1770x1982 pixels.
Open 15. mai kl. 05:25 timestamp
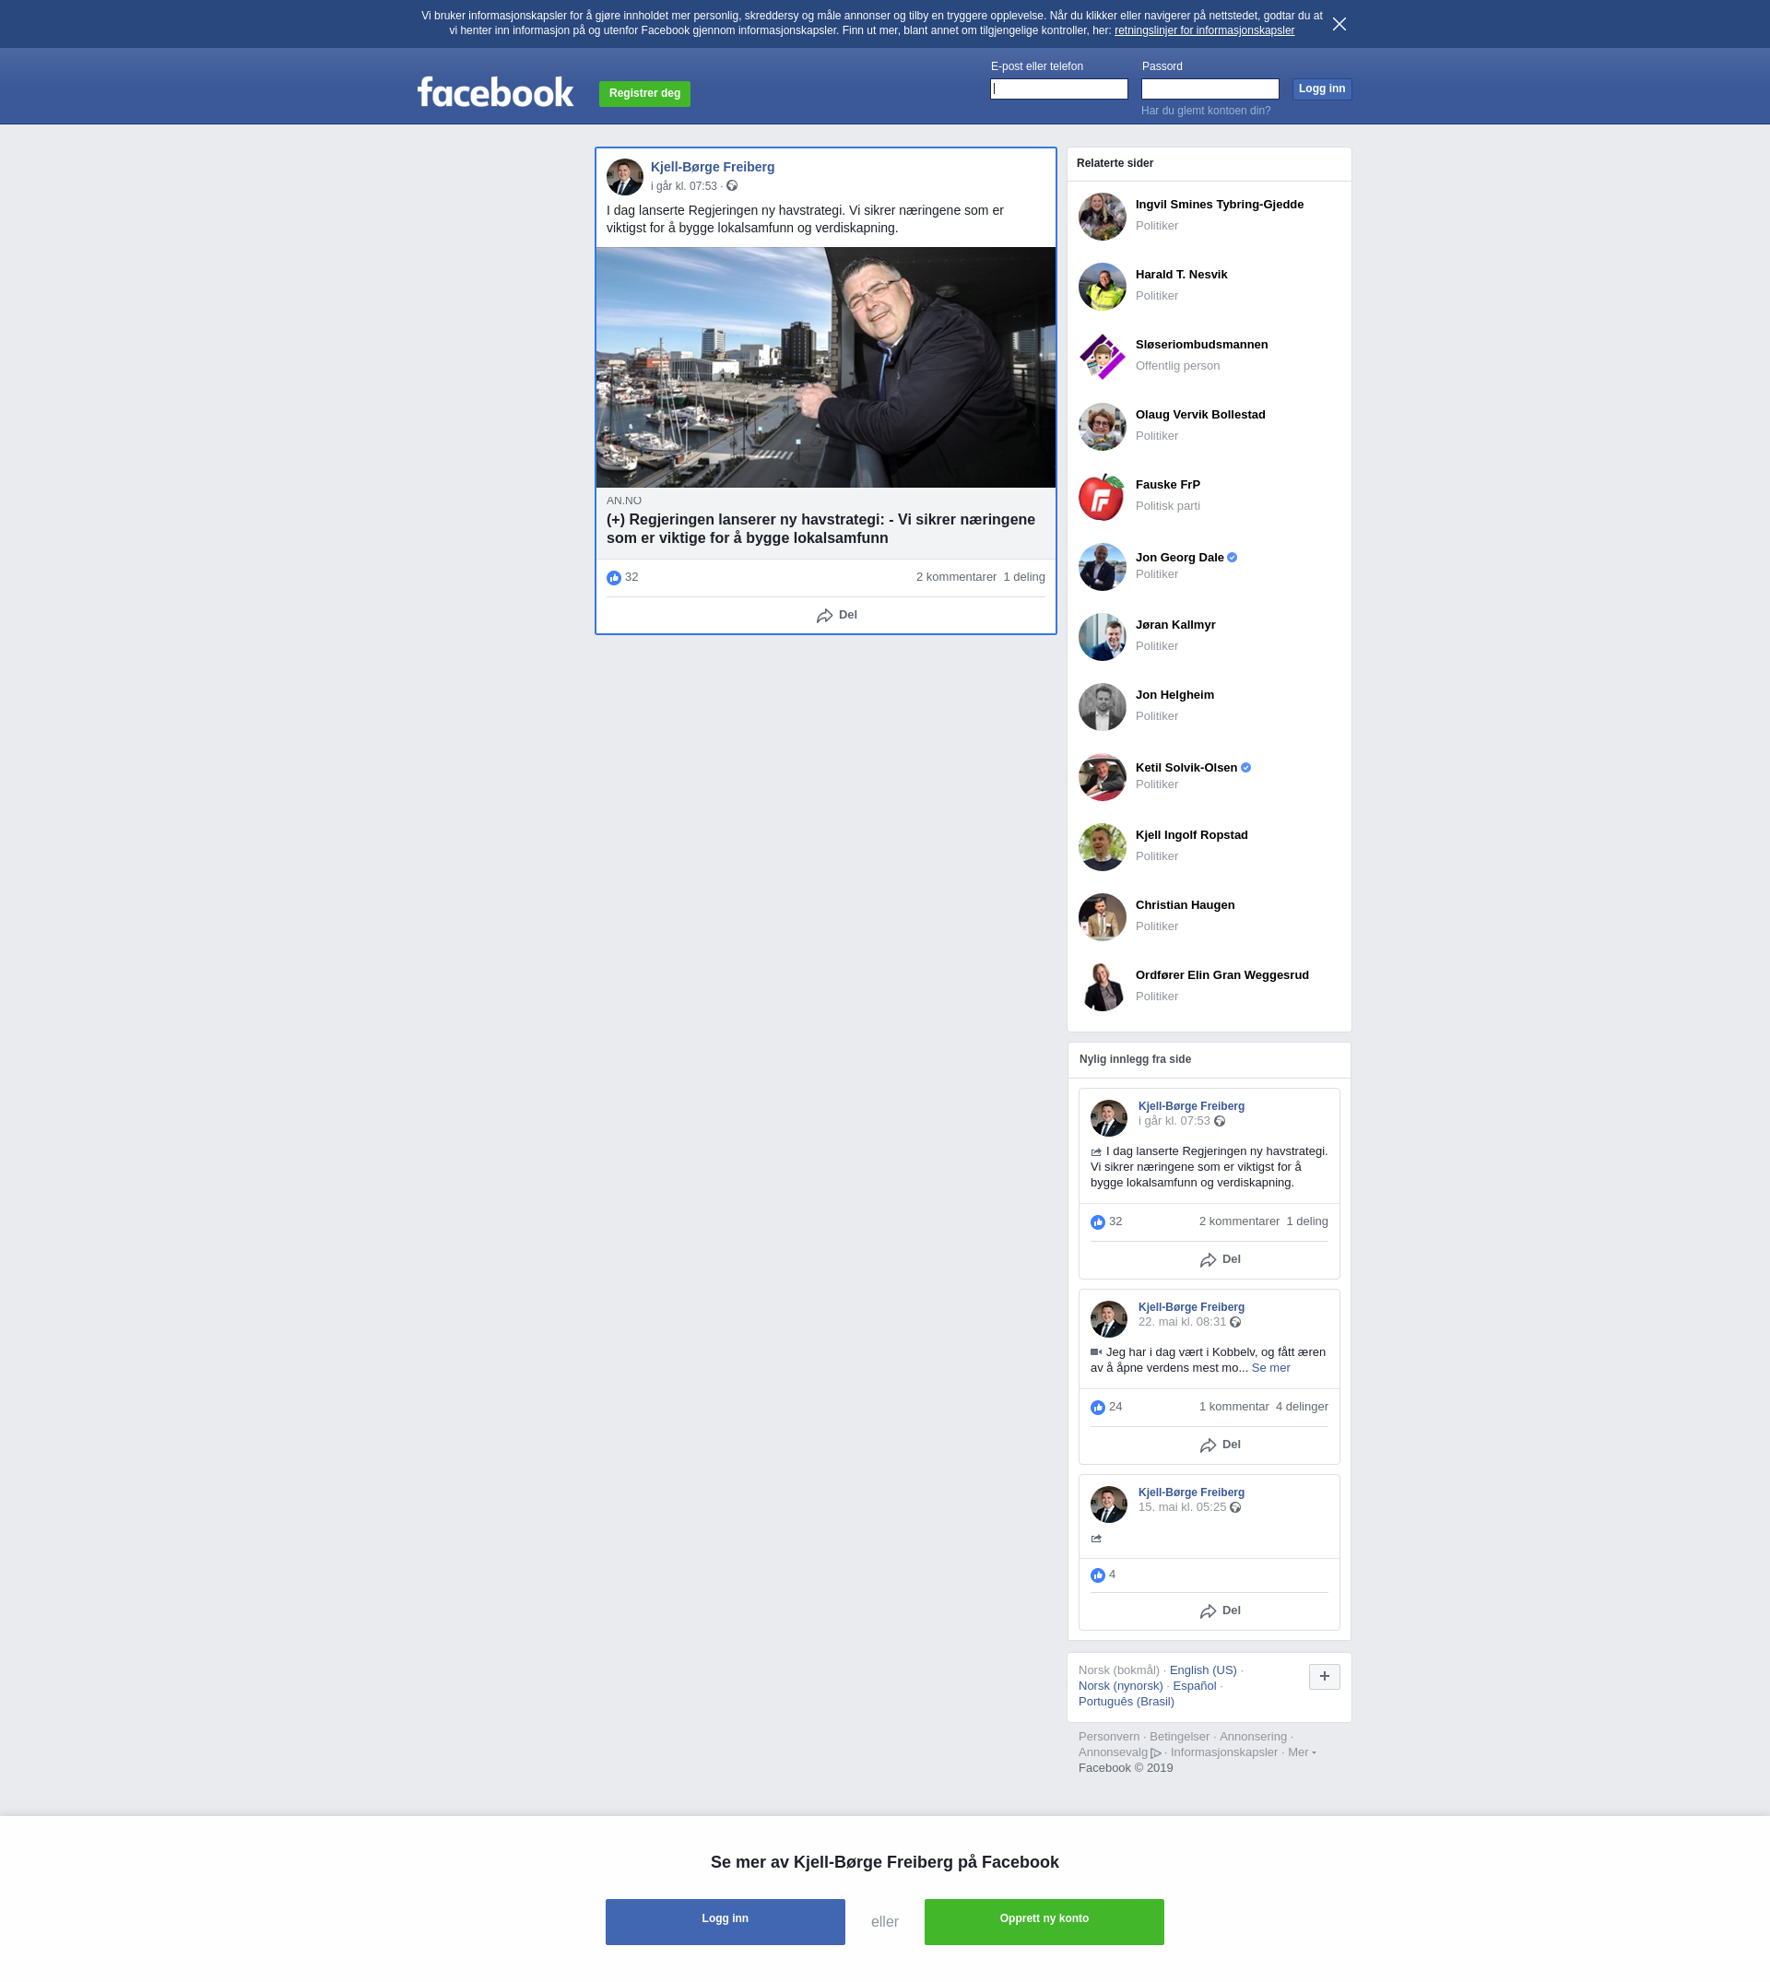1182,1507
